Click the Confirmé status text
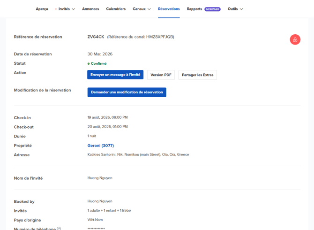The height and width of the screenshot is (230, 314). 99,63
